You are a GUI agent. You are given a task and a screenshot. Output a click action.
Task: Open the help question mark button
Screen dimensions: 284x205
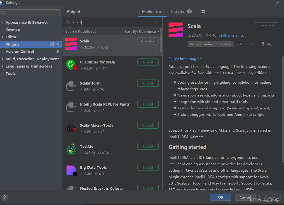pos(5,197)
